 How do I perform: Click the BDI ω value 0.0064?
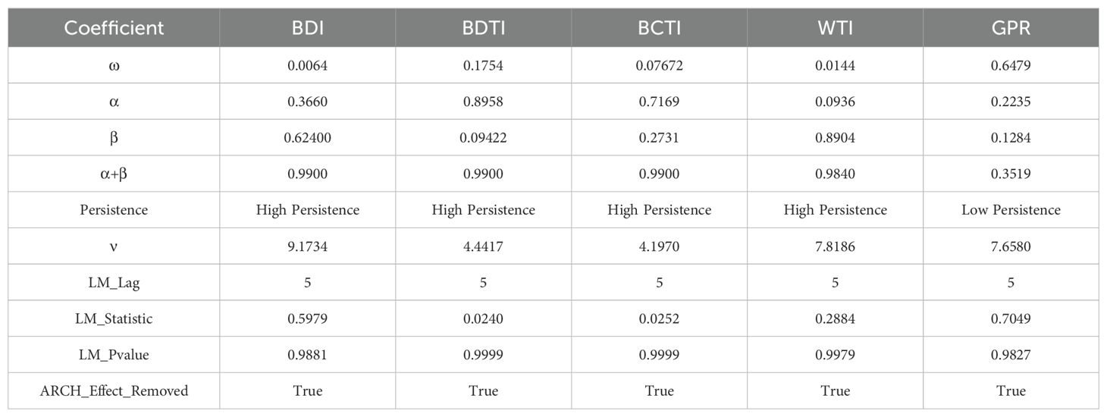pyautogui.click(x=307, y=65)
